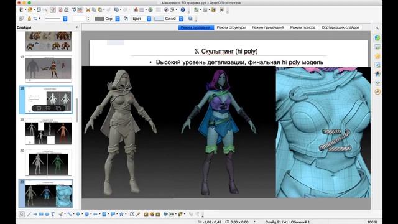
Task: Click the Print icon in toolbar
Action: pos(67,10)
